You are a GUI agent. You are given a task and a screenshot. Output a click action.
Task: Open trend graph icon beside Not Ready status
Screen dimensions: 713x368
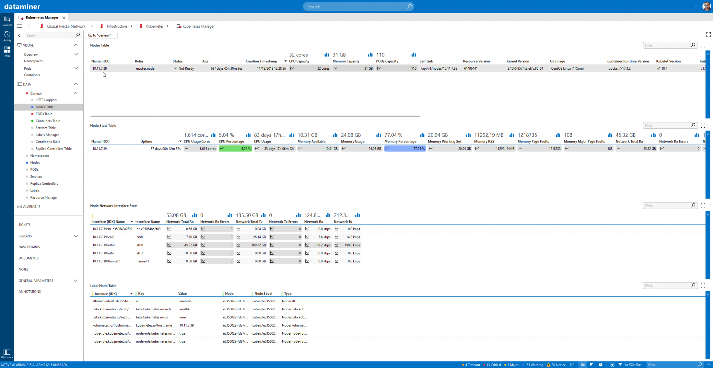tap(175, 68)
